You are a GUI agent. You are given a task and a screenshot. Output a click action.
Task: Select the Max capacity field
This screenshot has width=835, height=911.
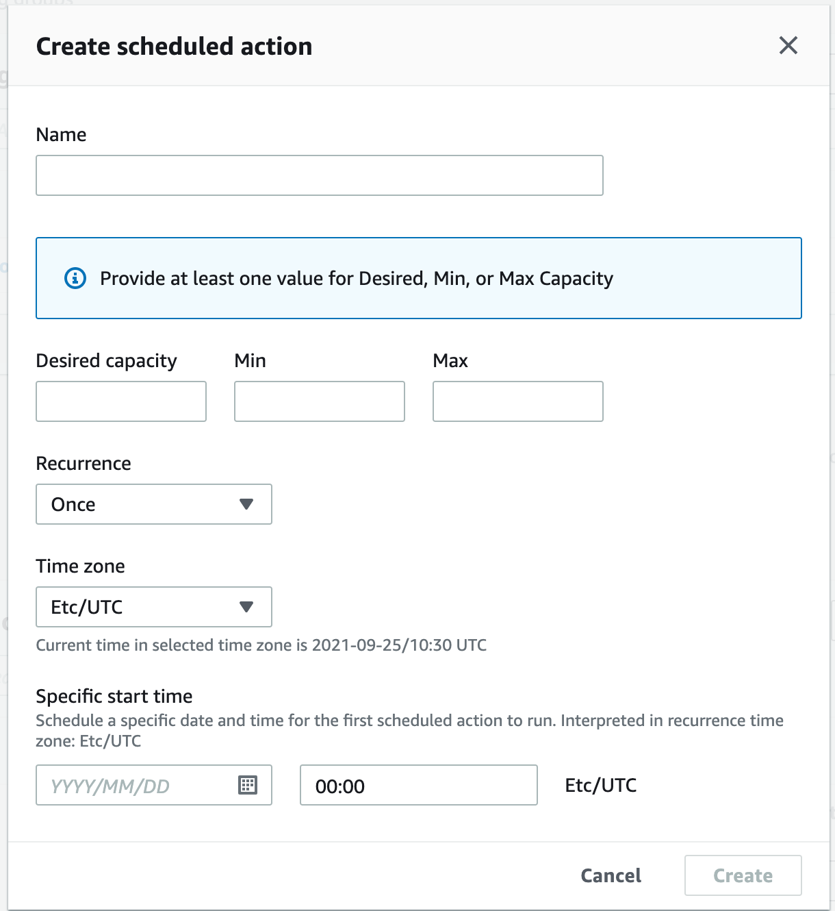(517, 401)
